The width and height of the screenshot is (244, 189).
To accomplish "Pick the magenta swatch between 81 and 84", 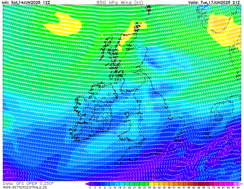I will (x=226, y=184).
